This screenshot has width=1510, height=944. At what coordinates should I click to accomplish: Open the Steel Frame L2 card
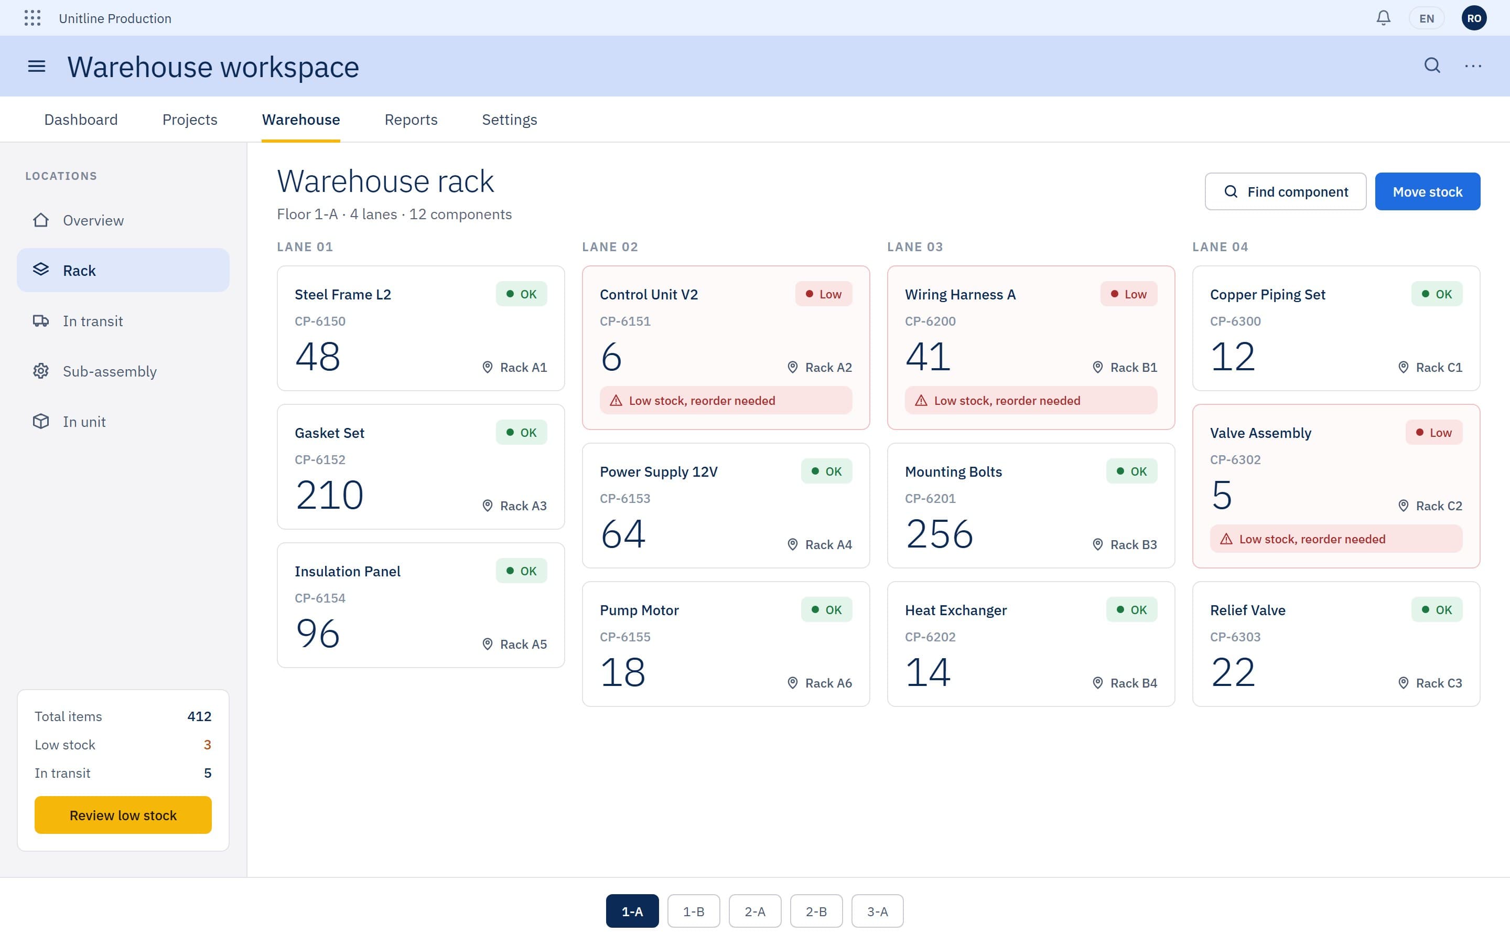[x=420, y=328]
